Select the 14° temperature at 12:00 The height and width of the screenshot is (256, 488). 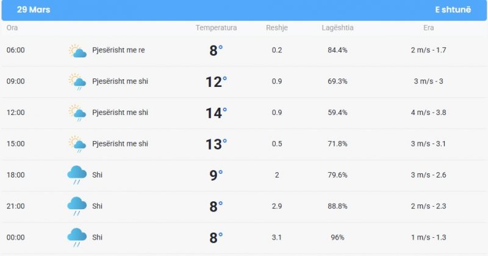point(216,112)
